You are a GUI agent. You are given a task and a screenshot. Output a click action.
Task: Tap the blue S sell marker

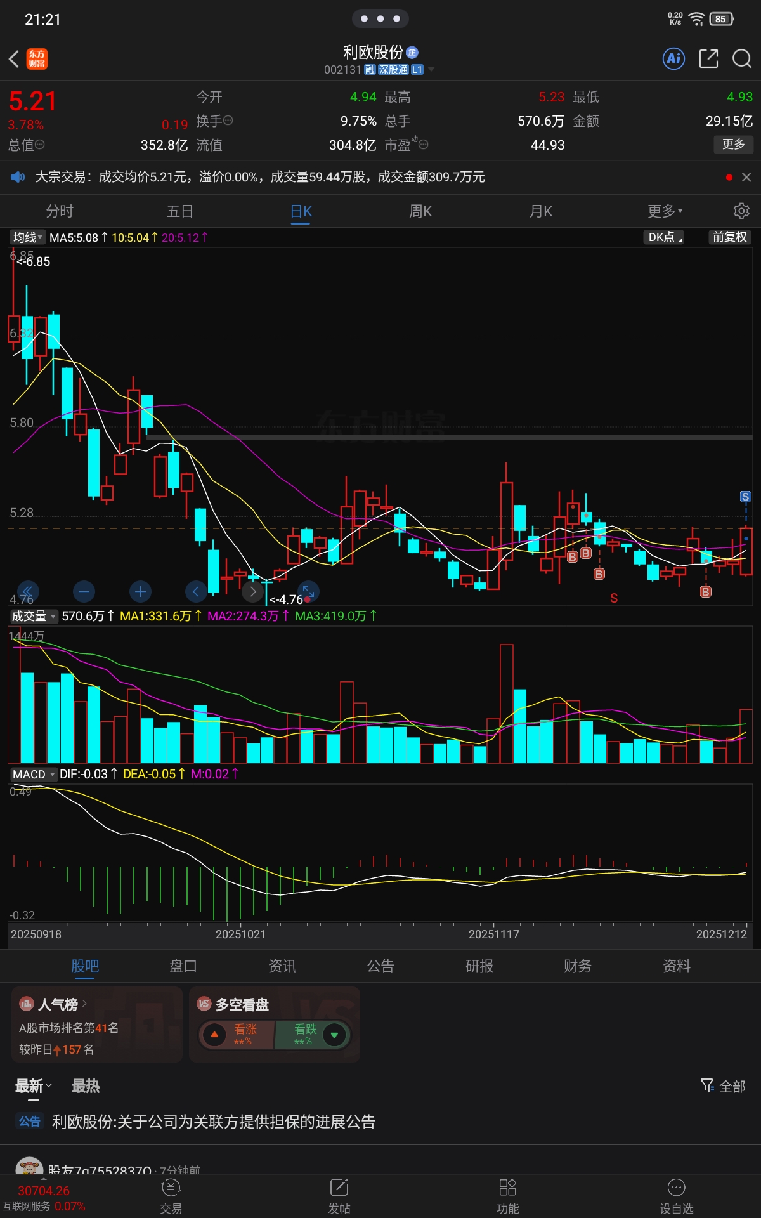point(746,497)
